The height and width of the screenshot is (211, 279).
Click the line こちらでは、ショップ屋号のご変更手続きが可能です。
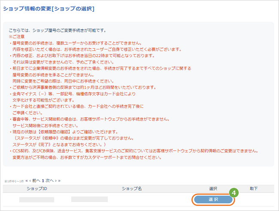(58, 31)
